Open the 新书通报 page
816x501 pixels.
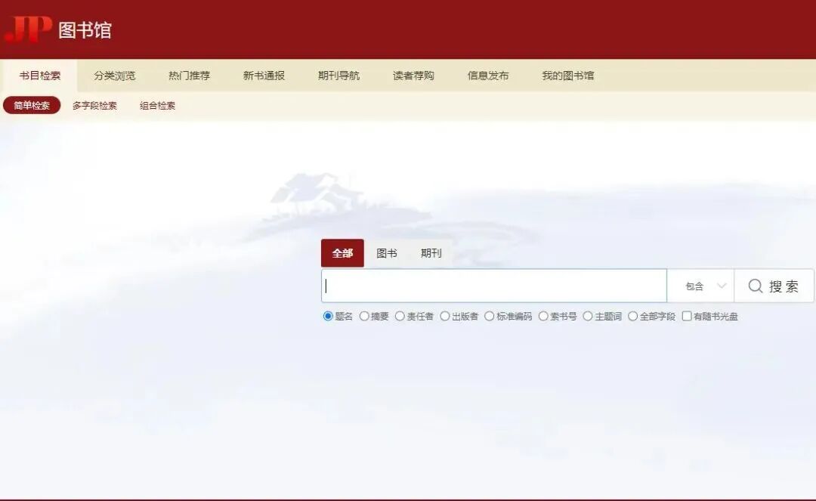264,76
